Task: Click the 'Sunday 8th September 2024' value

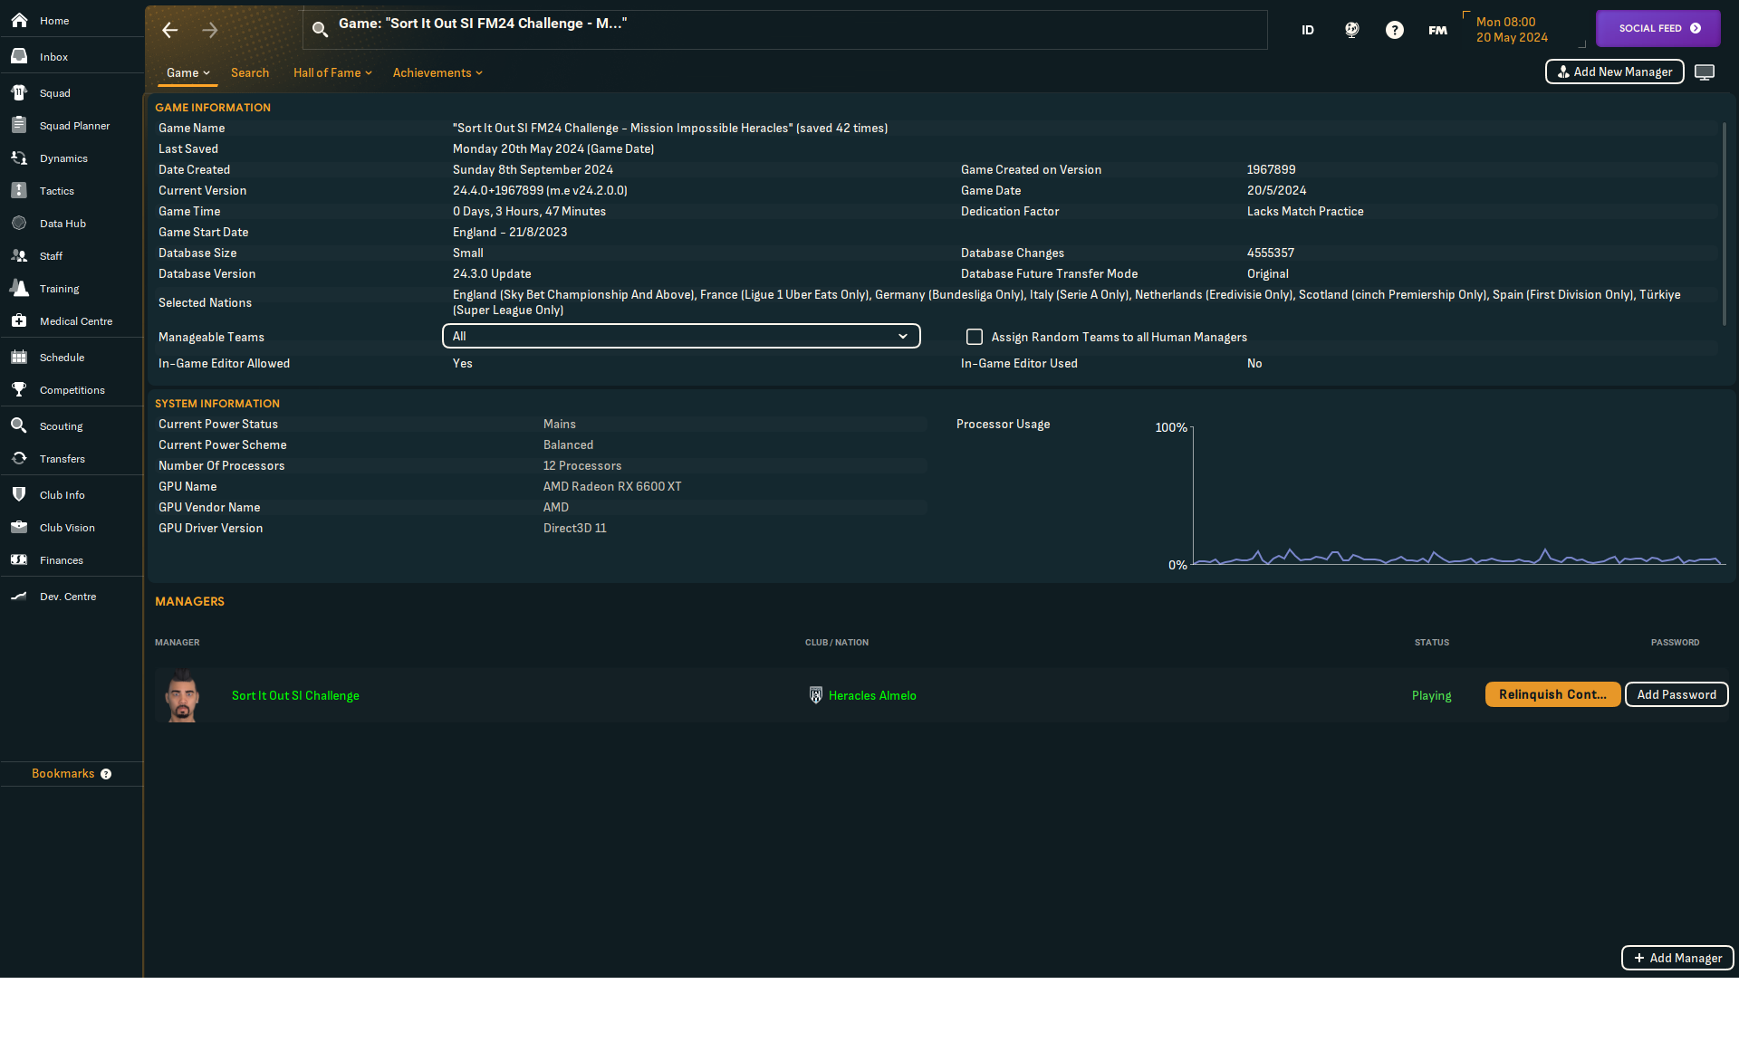Action: (x=533, y=169)
